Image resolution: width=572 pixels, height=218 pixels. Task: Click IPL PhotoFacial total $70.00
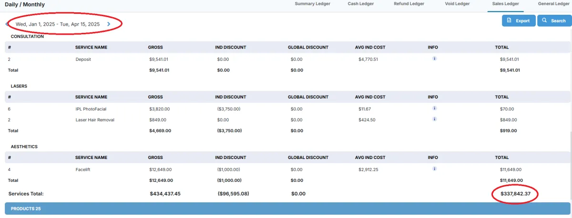tap(507, 109)
